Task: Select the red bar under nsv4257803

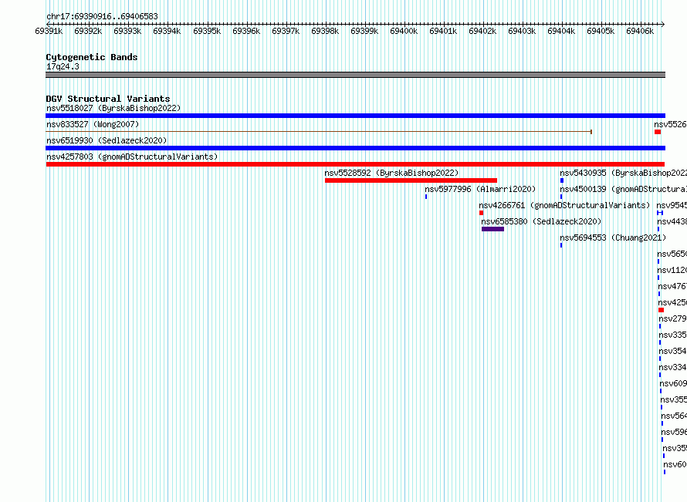Action: (x=355, y=164)
